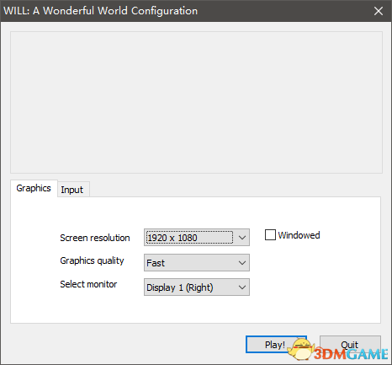392x365 pixels.
Task: Click the Screen resolution label
Action: click(95, 238)
